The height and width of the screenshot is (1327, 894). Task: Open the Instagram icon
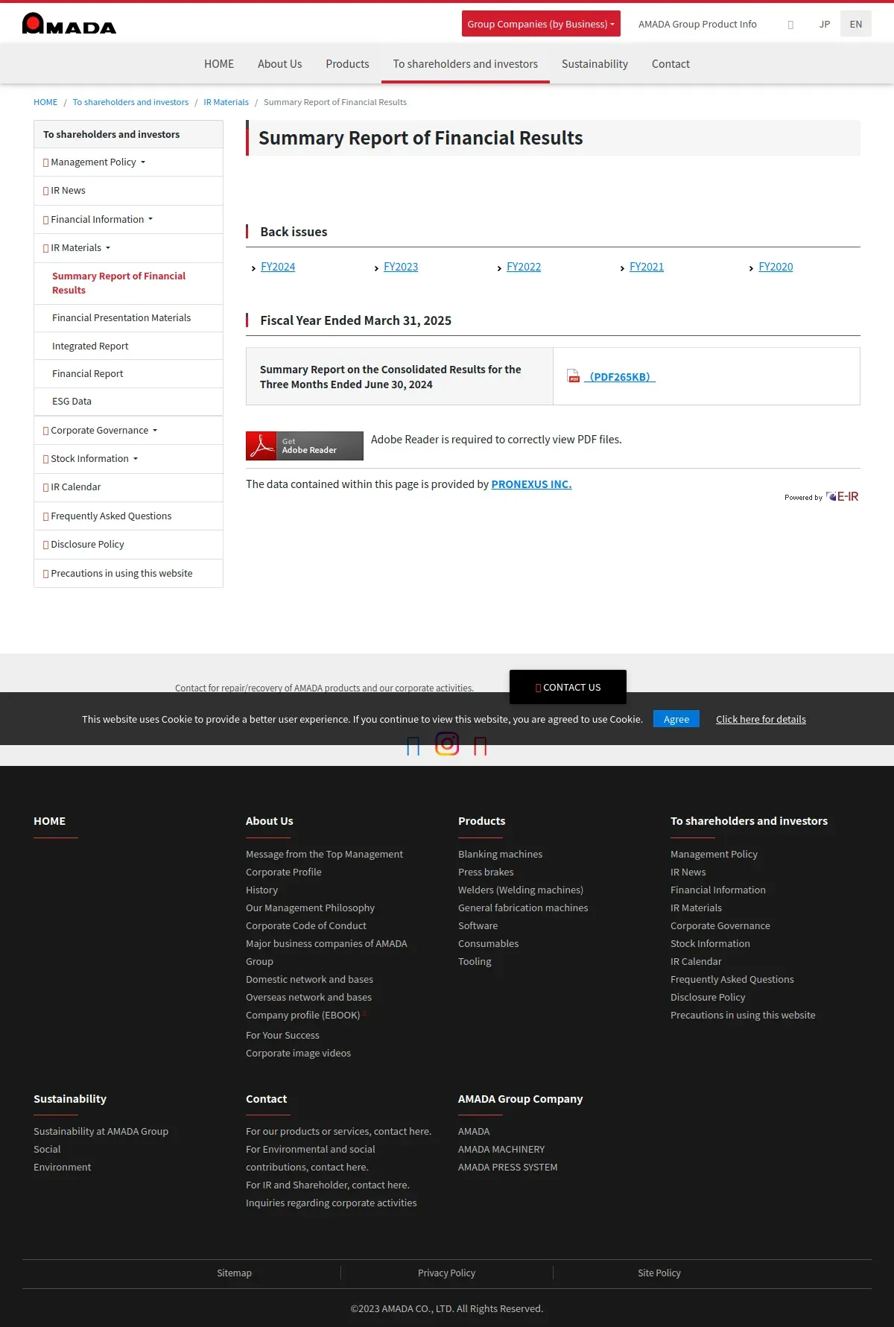click(447, 744)
